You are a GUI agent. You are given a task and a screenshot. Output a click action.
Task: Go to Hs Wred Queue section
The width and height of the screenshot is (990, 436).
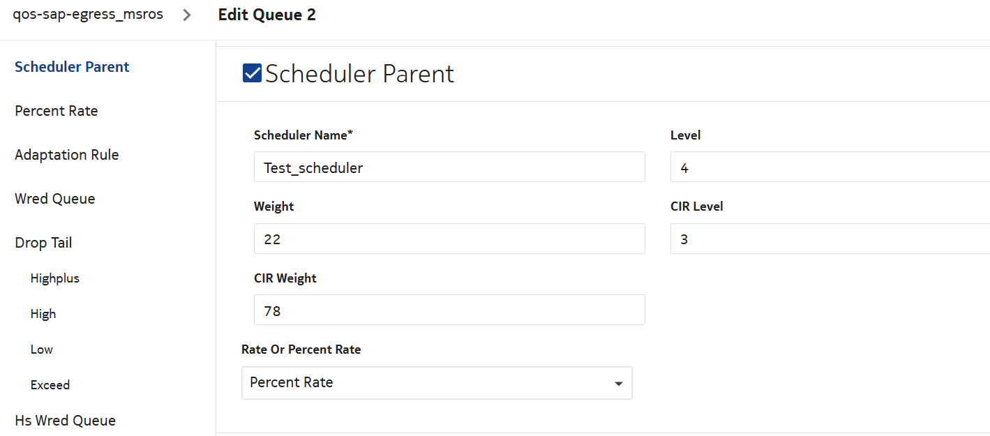[x=66, y=421]
